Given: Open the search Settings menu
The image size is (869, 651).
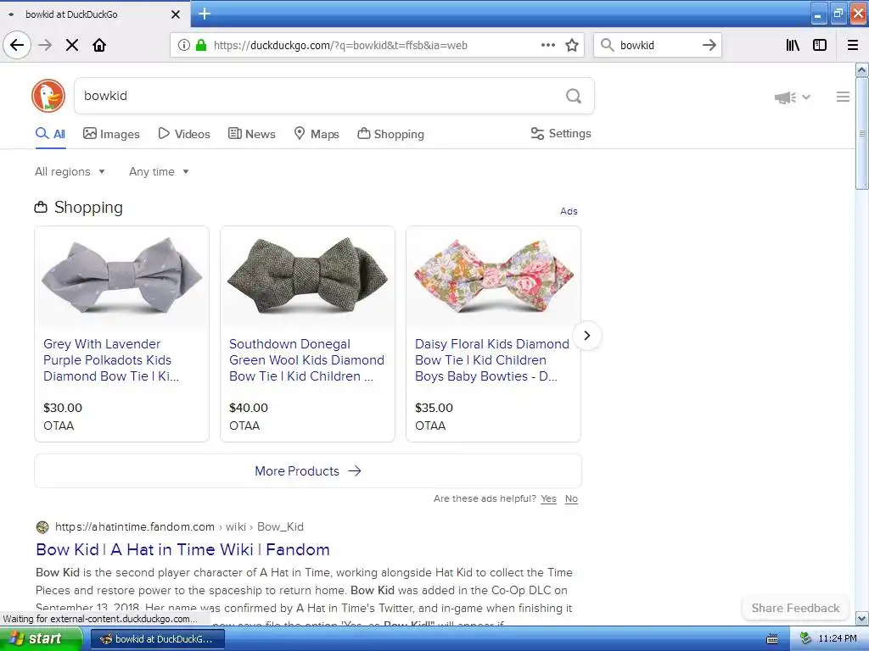Looking at the screenshot, I should click(x=561, y=133).
